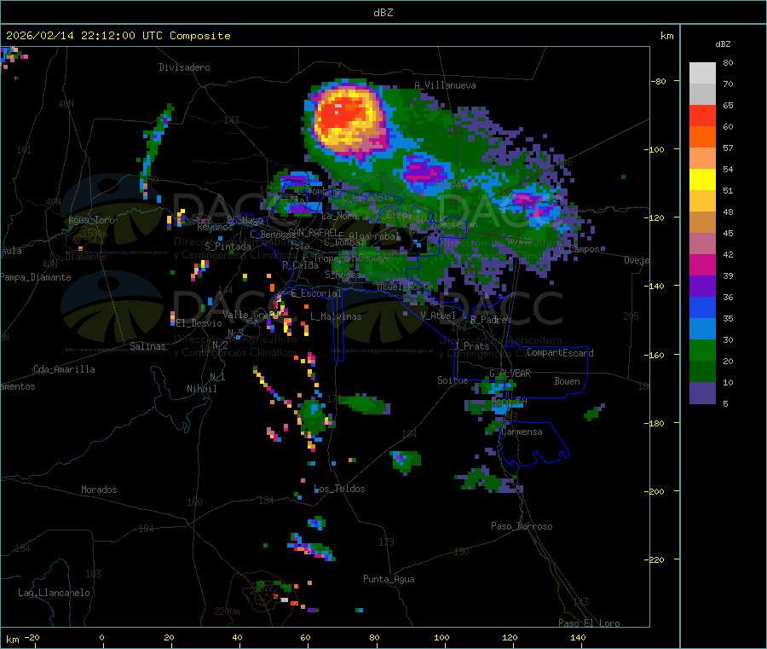
Task: Select the G_Campos label
Action: tap(580, 249)
